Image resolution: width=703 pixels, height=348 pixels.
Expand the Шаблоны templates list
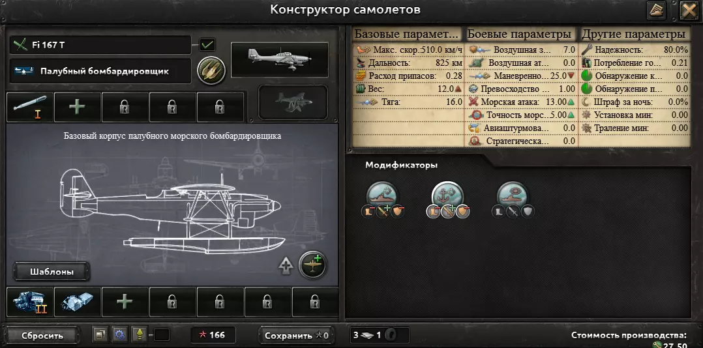click(x=52, y=271)
